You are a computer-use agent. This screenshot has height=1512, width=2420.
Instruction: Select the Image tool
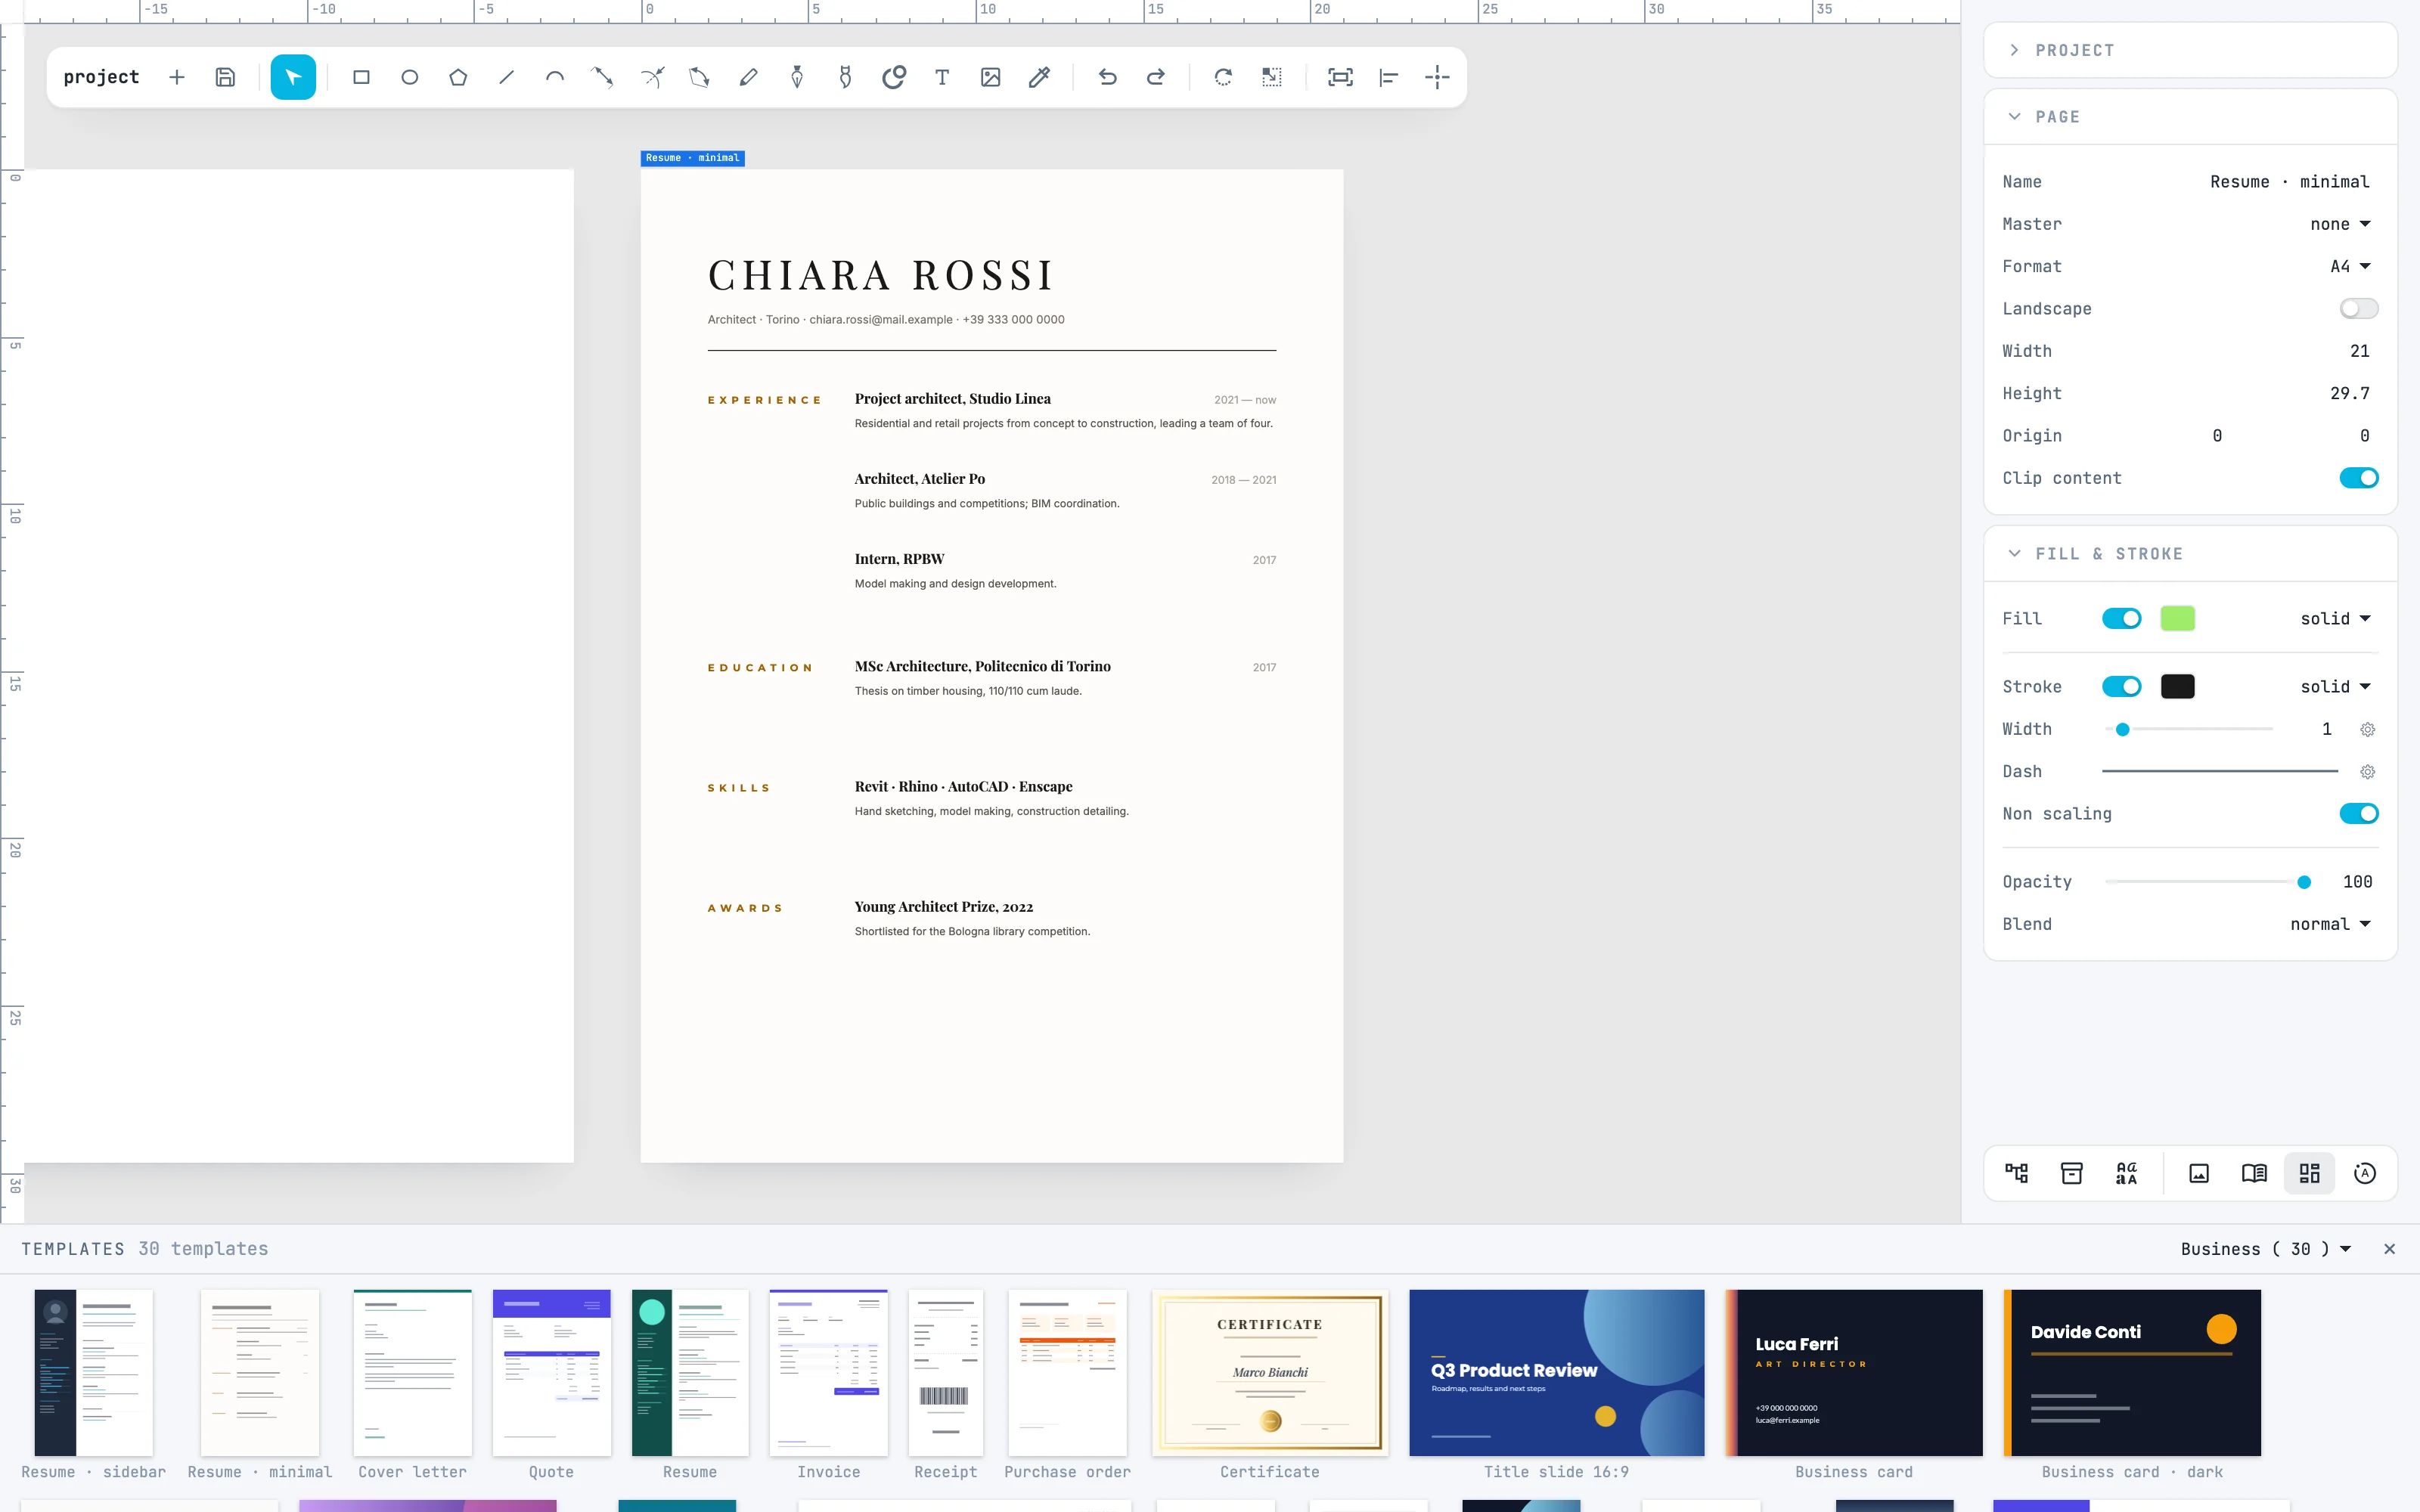[x=991, y=77]
